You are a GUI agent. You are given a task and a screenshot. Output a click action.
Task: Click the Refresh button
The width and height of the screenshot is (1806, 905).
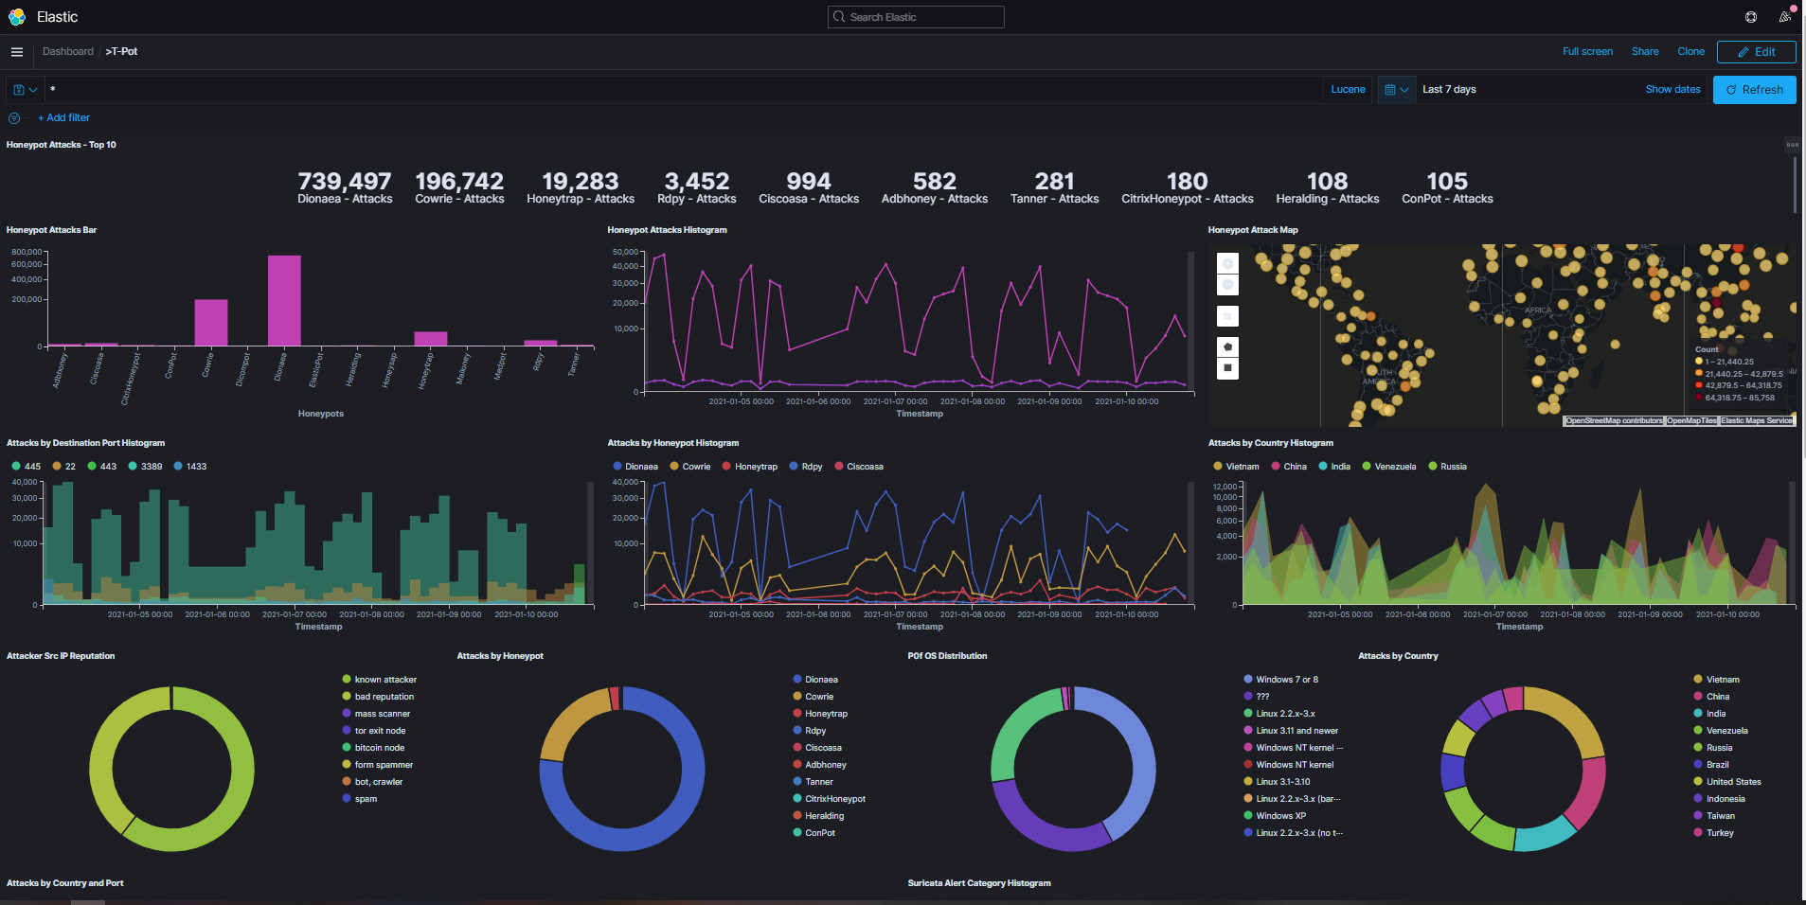pyautogui.click(x=1754, y=90)
